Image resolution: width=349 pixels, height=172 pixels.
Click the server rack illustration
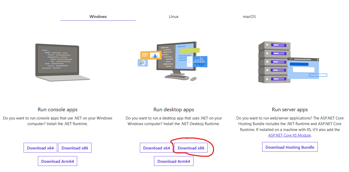(292, 62)
